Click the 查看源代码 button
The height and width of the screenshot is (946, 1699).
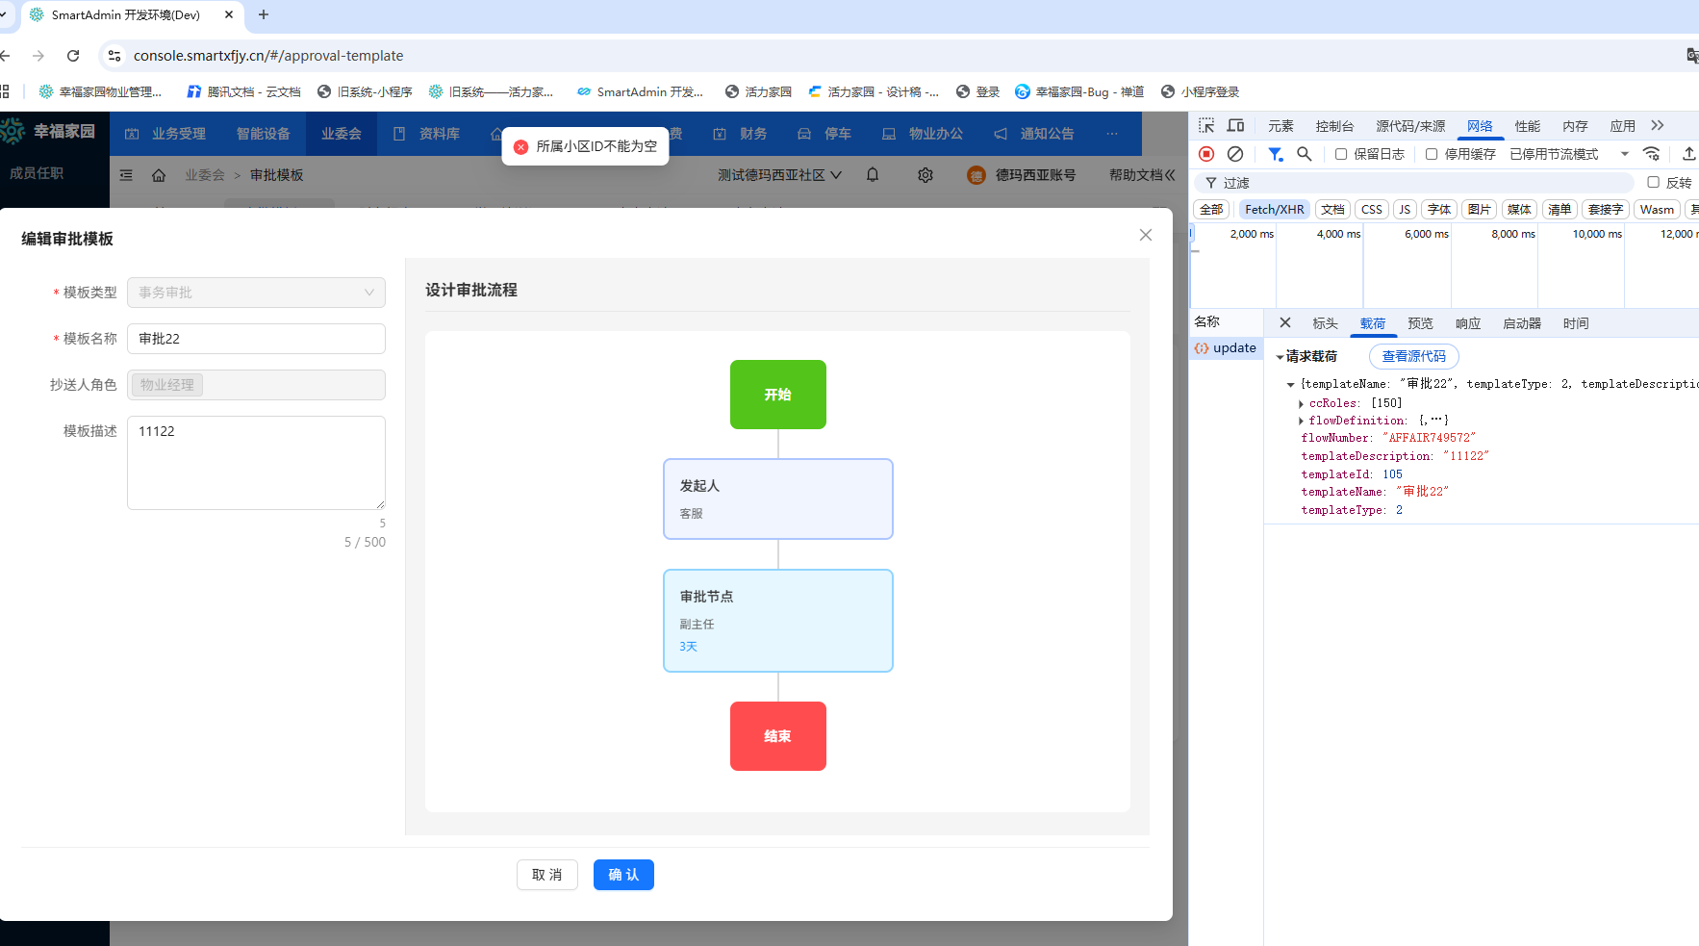pos(1413,356)
